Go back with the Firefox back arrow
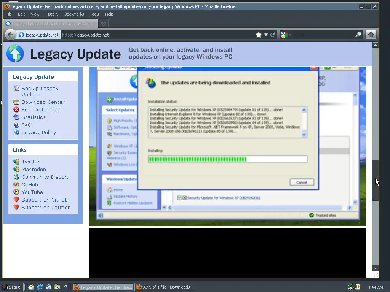This screenshot has height=292, width=390. (x=10, y=35)
